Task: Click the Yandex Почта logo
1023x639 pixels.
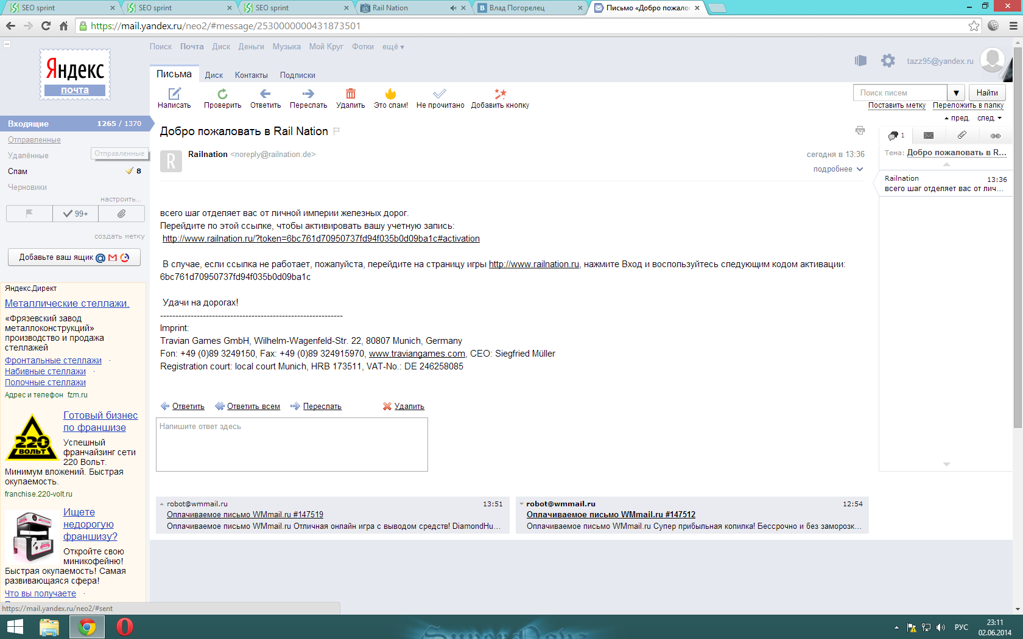Action: (75, 75)
